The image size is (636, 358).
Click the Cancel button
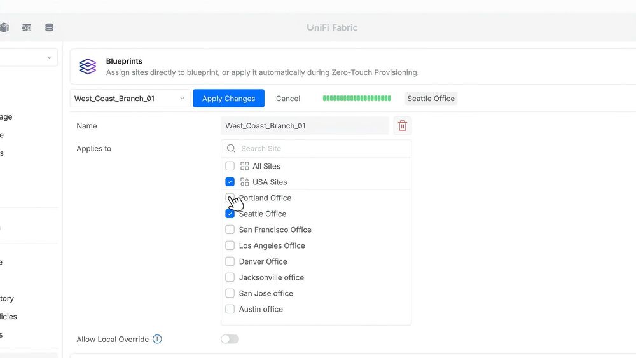[288, 99]
